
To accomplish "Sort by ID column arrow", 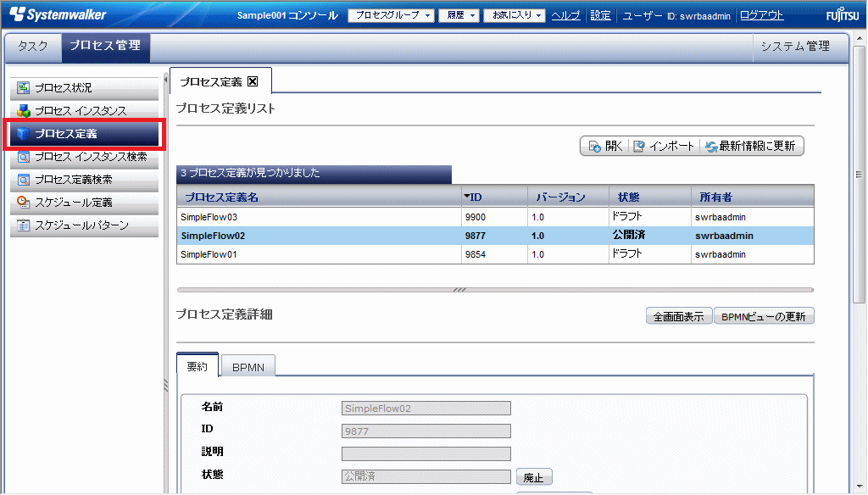I will pyautogui.click(x=467, y=196).
